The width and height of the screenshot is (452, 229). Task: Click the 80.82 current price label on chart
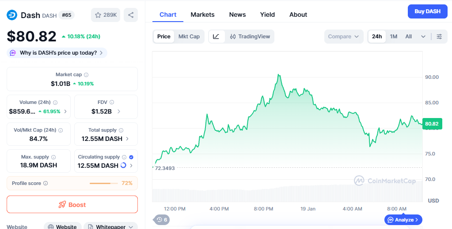pos(432,124)
